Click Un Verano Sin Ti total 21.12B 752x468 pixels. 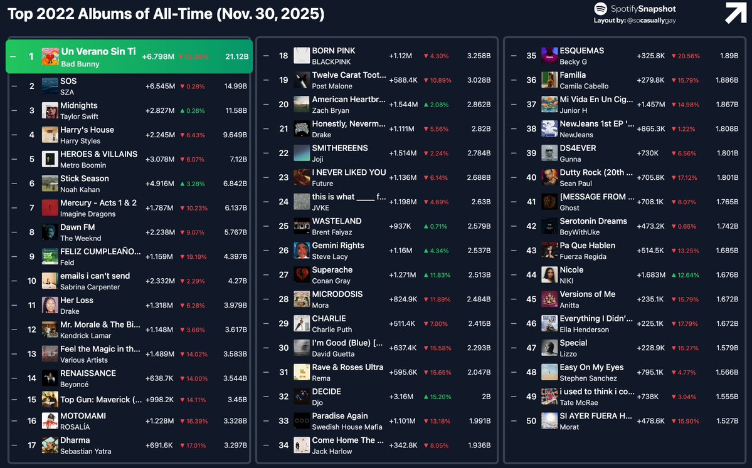[x=237, y=56]
